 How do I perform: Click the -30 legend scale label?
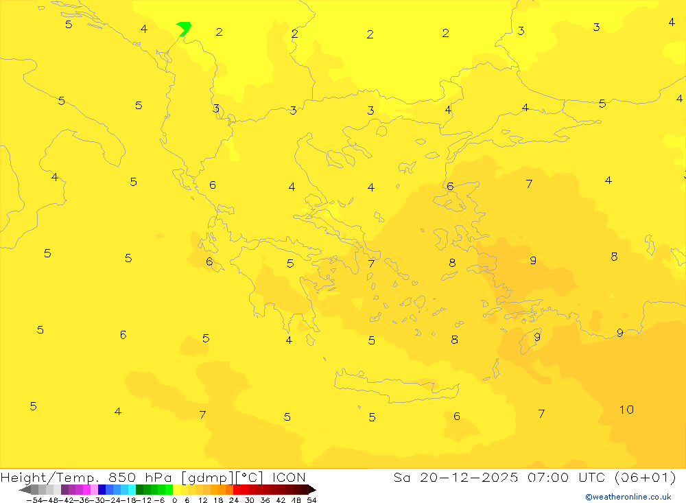coord(97,500)
